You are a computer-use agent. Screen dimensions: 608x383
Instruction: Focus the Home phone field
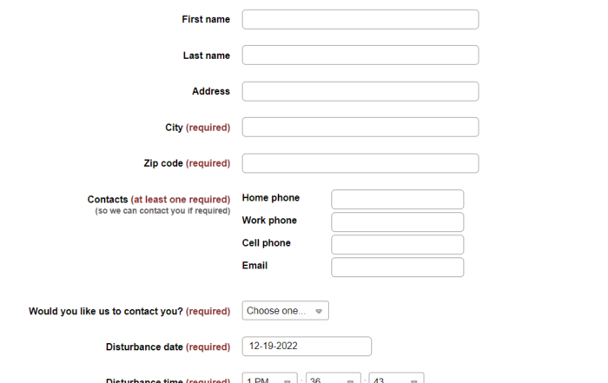397,200
